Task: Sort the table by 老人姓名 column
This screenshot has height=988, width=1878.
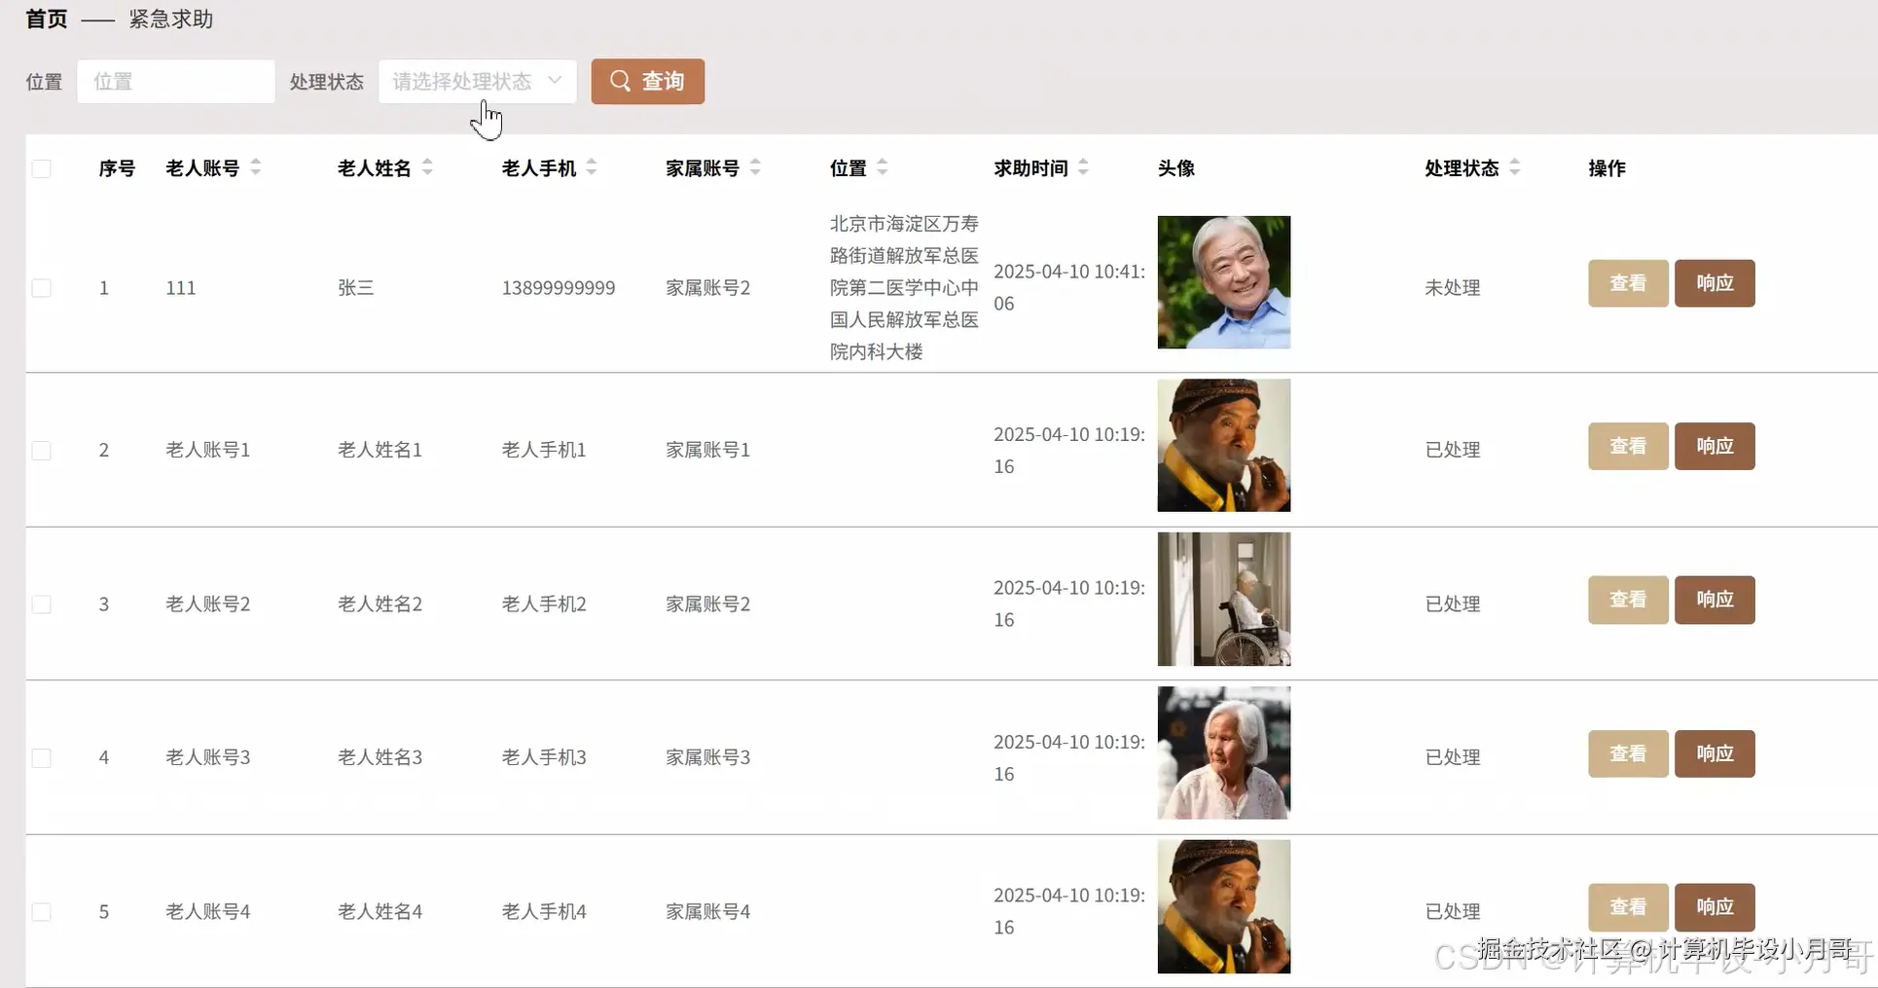Action: pos(426,166)
